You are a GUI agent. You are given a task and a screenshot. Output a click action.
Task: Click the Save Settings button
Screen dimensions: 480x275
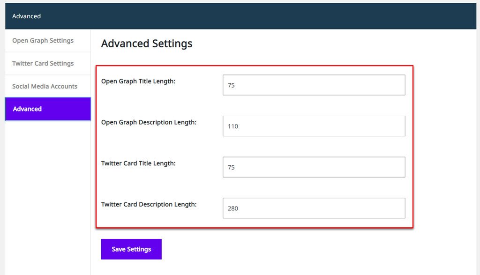131,249
